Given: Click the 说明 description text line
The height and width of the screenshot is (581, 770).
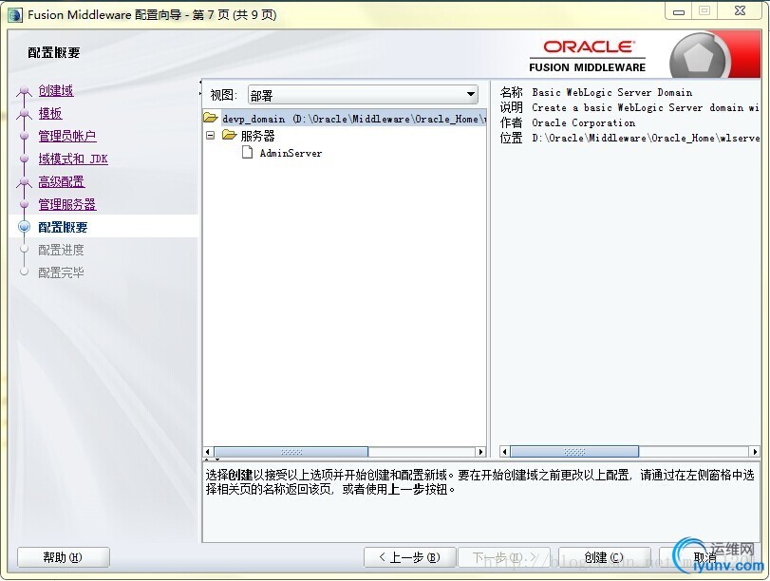Looking at the screenshot, I should pos(646,107).
